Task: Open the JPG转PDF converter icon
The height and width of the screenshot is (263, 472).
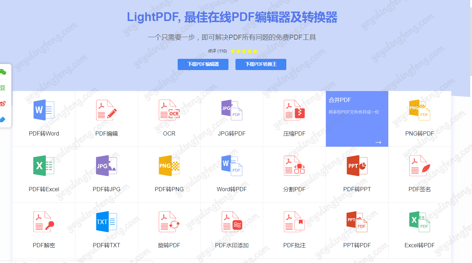Action: pyautogui.click(x=232, y=110)
